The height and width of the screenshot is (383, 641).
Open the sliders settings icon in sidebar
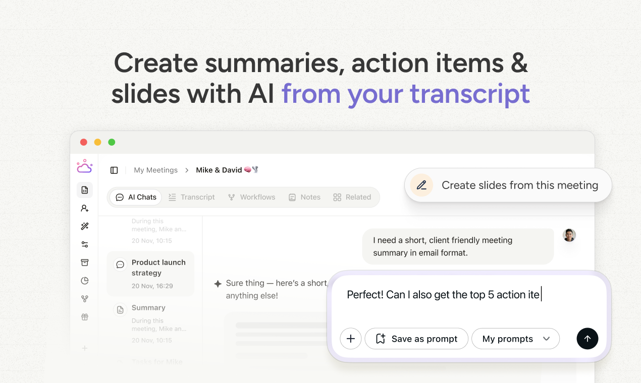[85, 244]
